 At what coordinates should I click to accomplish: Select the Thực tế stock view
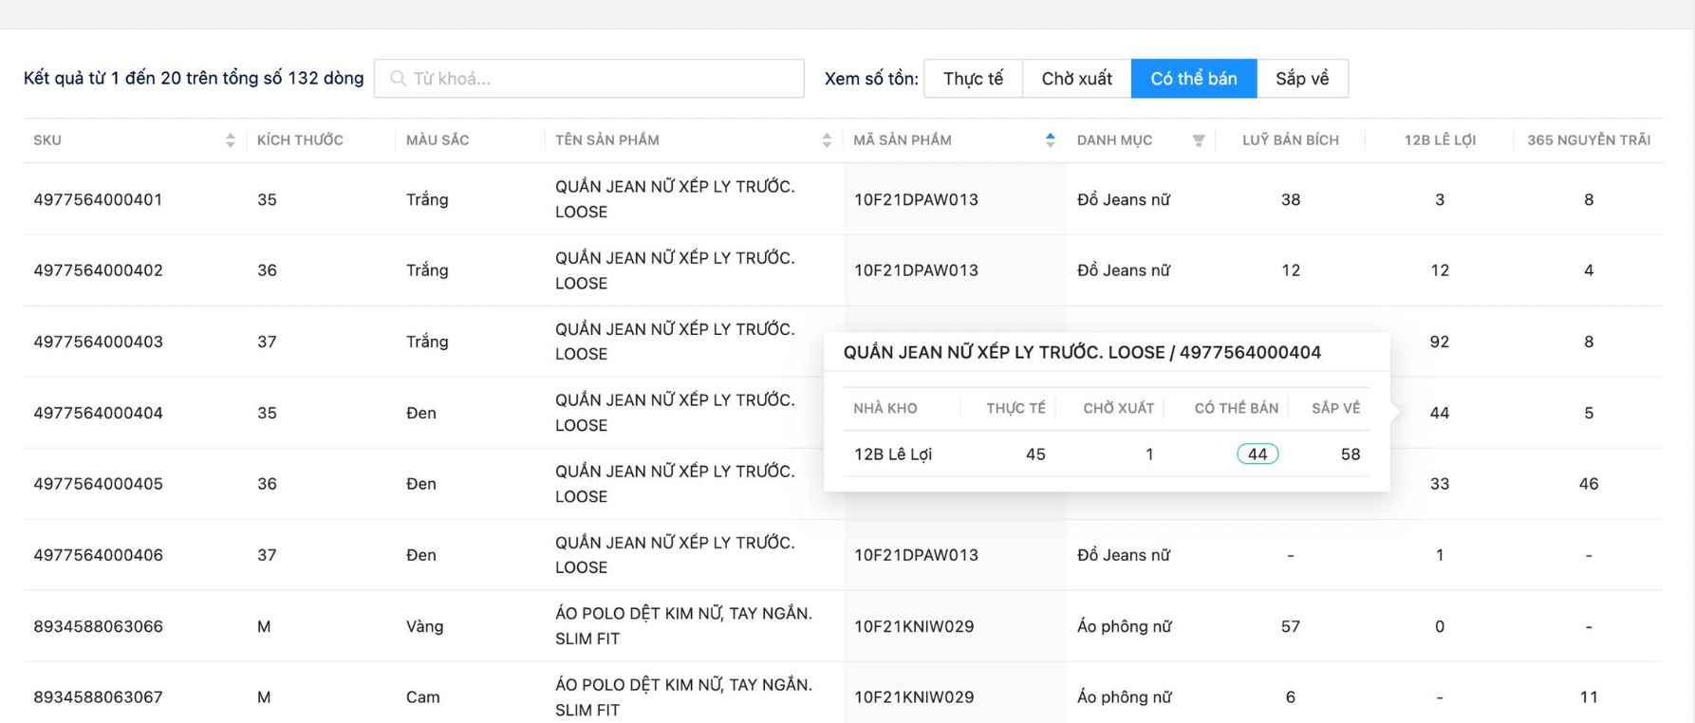point(973,79)
